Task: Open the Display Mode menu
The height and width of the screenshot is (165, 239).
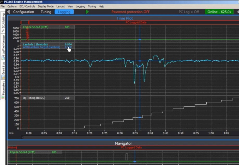Action: [x=46, y=7]
